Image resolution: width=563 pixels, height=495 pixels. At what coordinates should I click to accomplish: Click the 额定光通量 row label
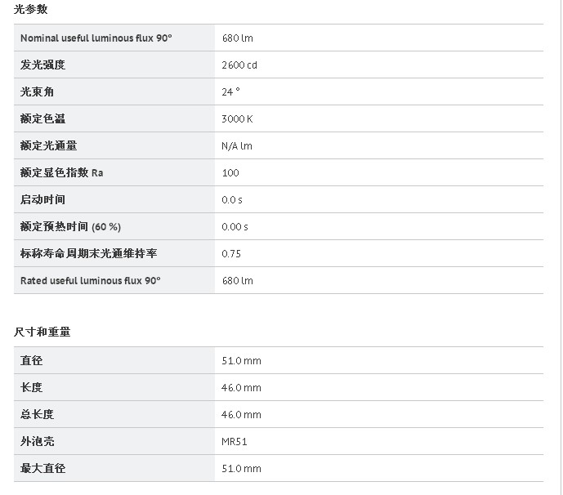point(48,145)
